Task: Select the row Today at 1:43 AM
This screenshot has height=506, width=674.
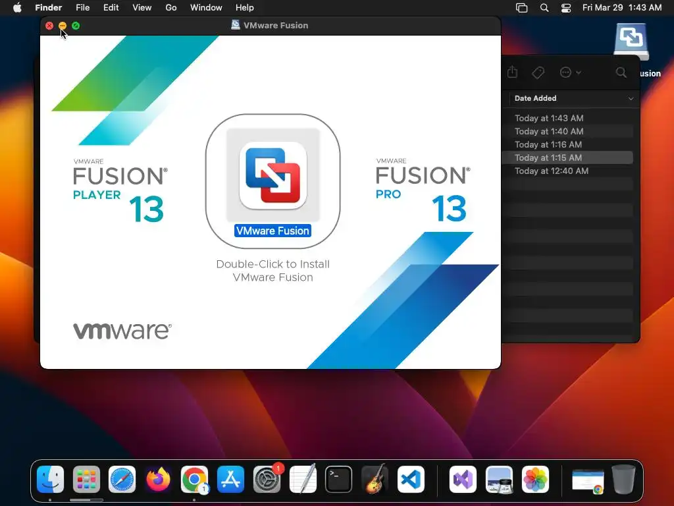Action: coord(567,118)
